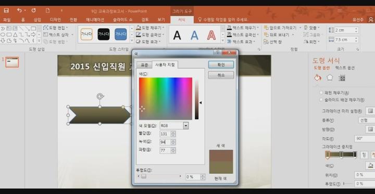Click the dialog help question mark button

[x=218, y=52]
